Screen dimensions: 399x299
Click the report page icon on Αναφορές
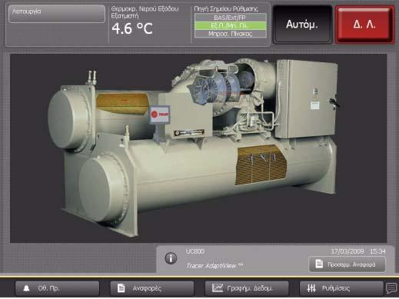point(121,288)
